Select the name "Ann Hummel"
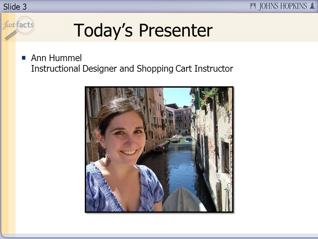The image size is (318, 239). pos(56,58)
